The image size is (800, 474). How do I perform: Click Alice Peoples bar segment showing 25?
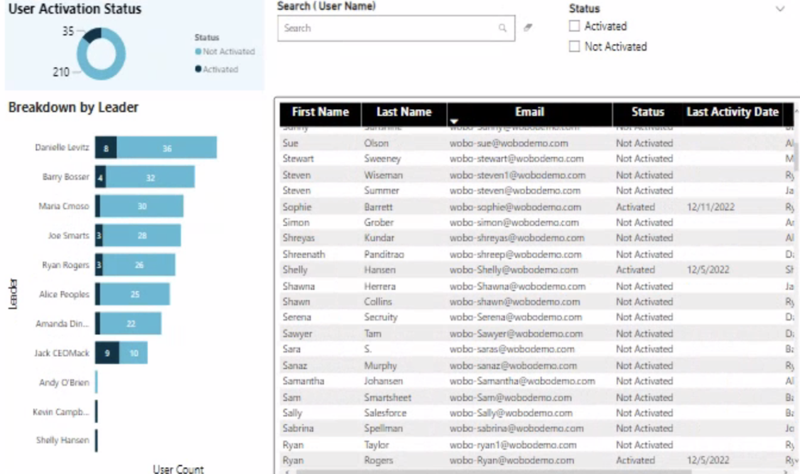[x=135, y=294]
